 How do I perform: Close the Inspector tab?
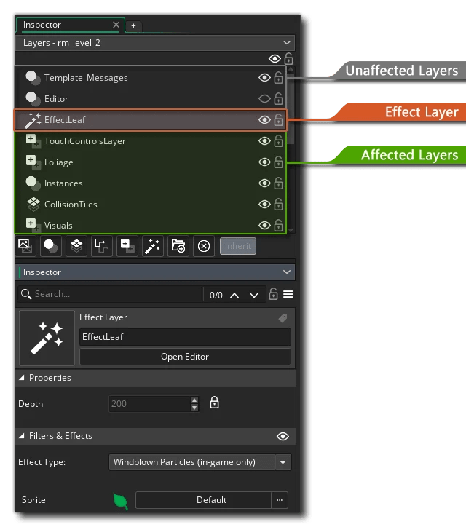click(116, 25)
